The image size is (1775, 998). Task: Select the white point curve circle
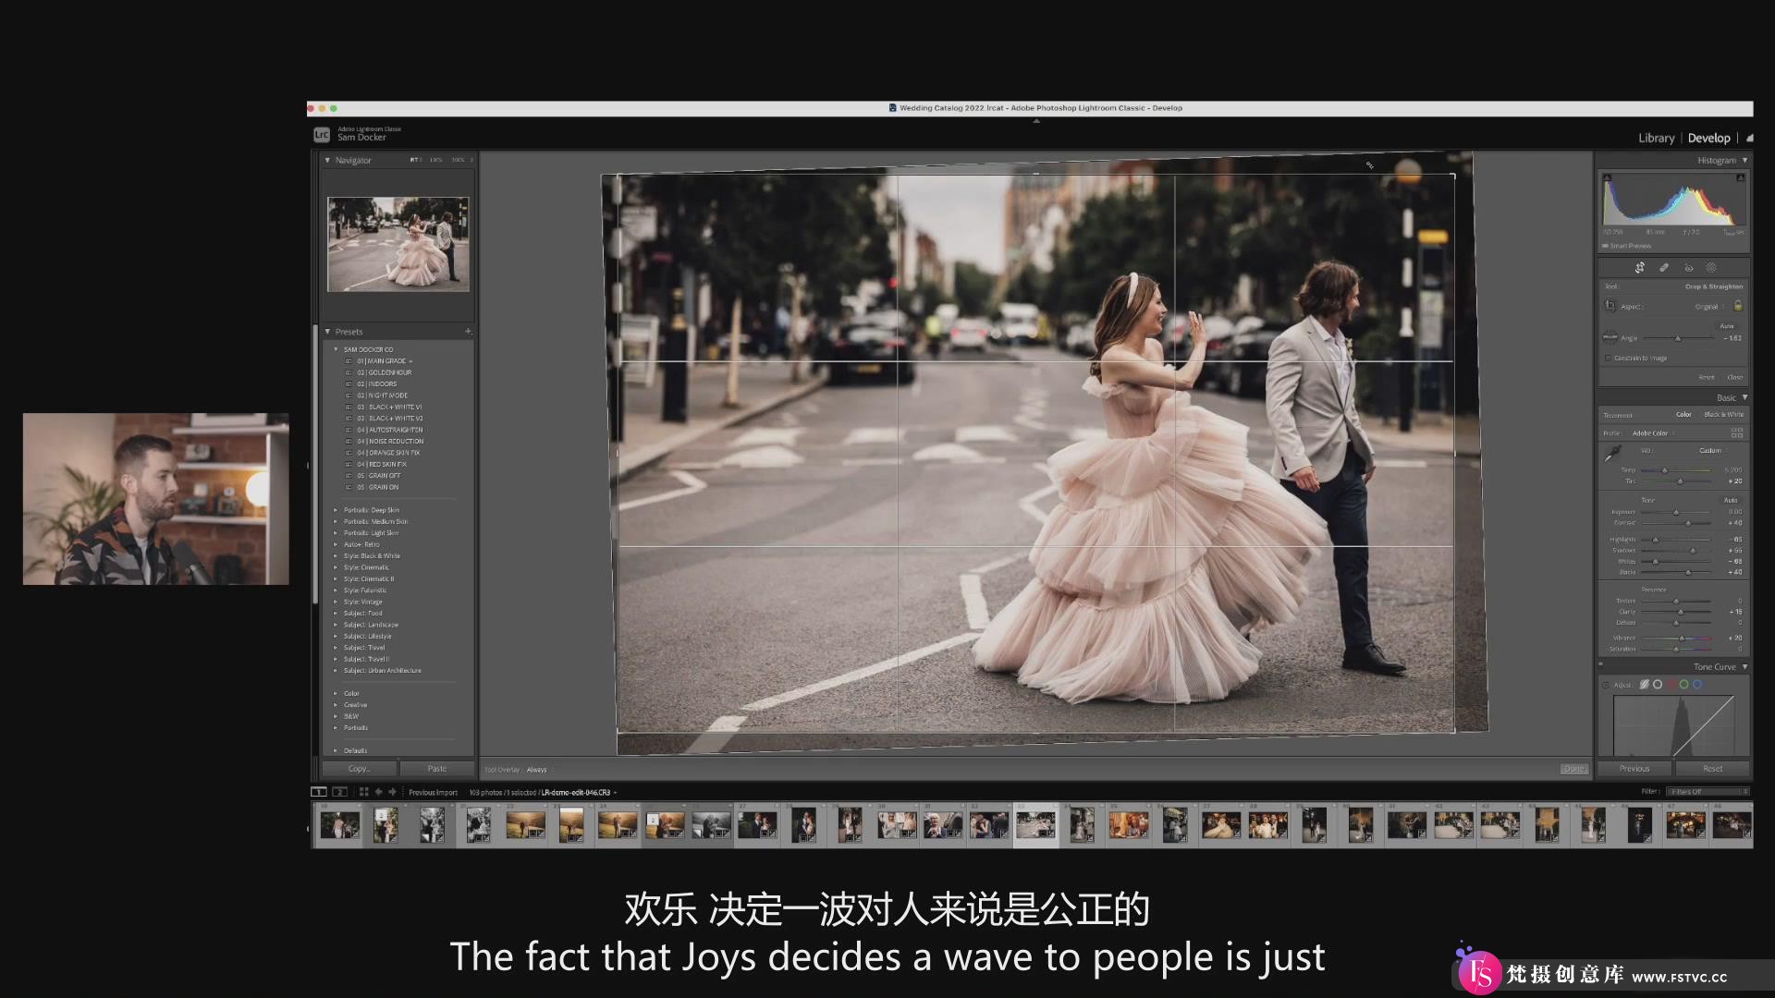1658,685
